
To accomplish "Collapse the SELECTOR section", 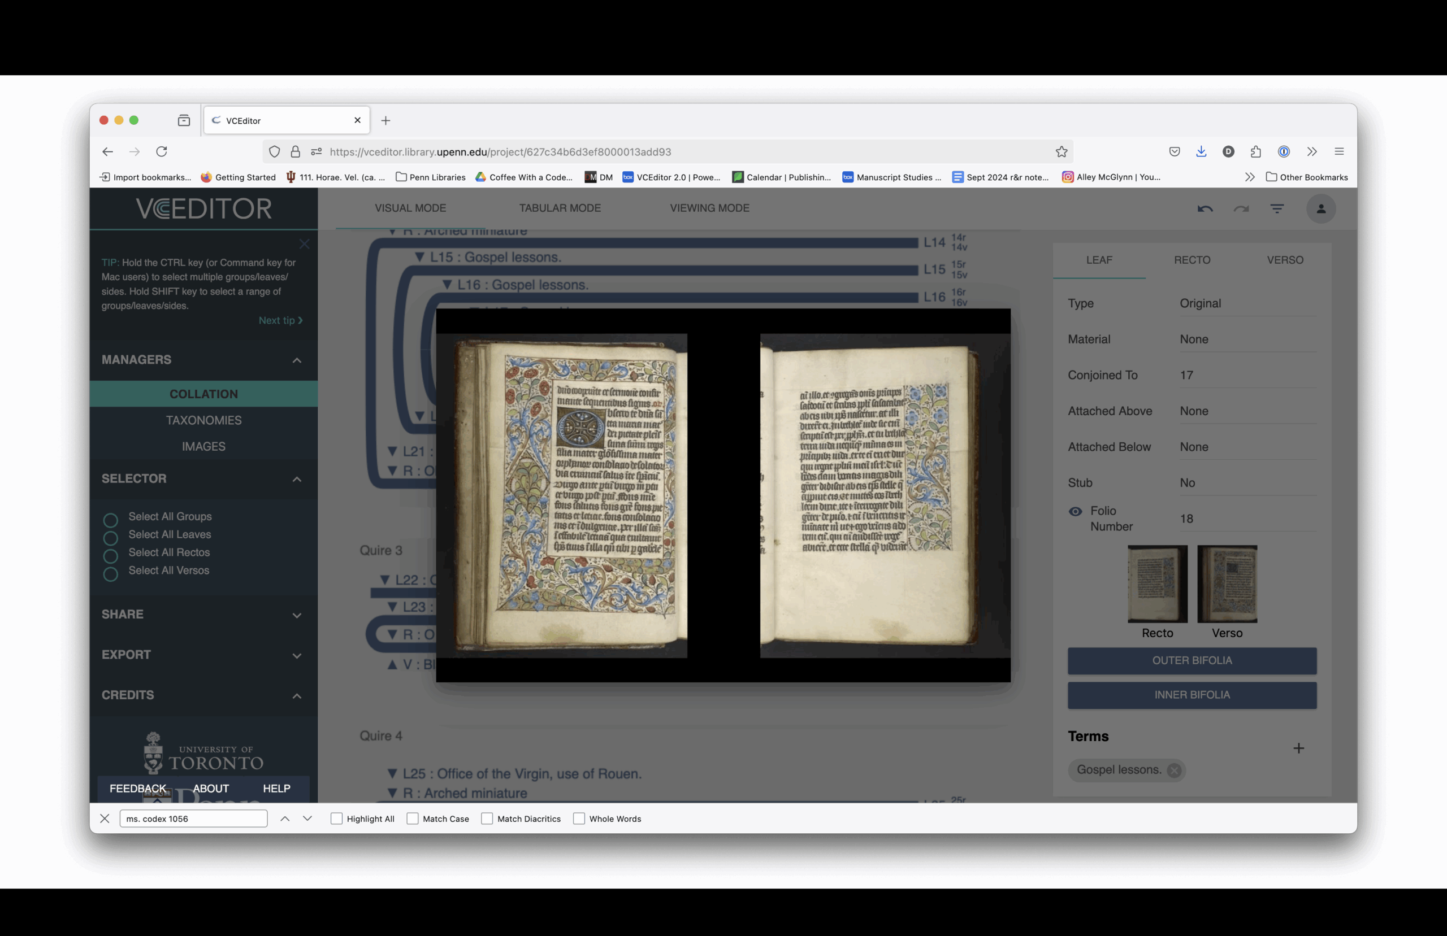I will pos(297,480).
